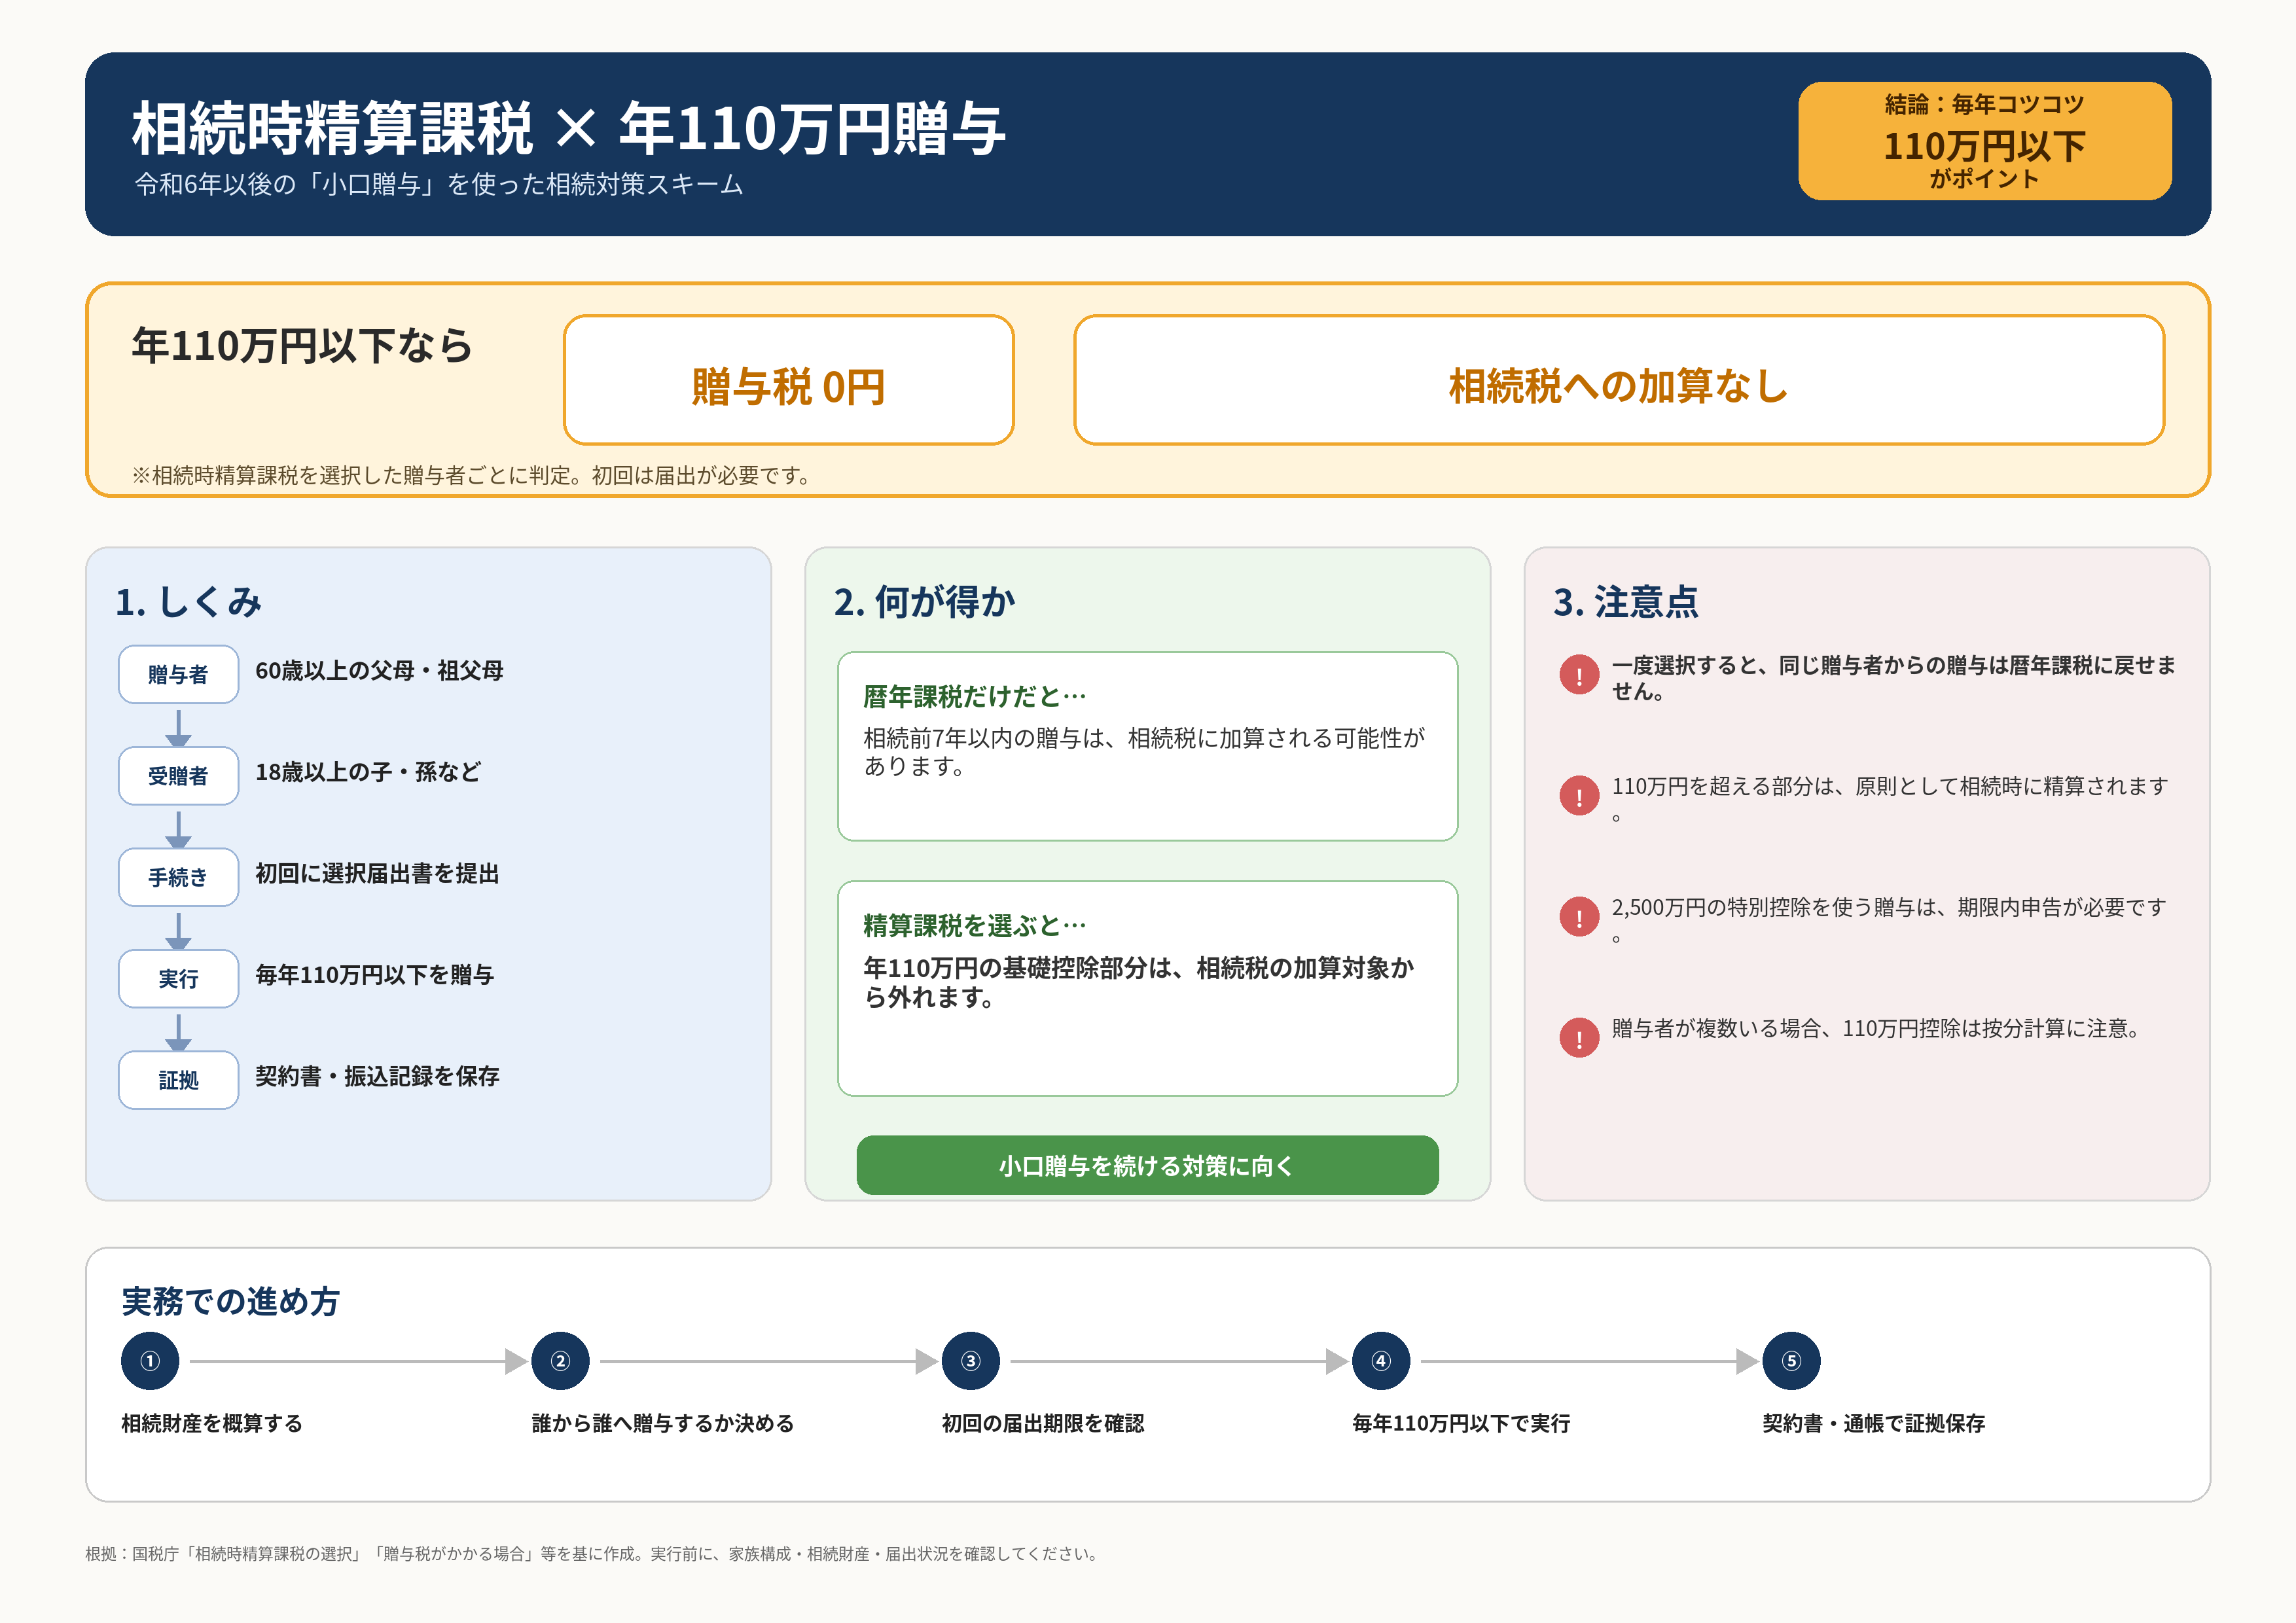Click the text 年110万円の基礎控除部分は
This screenshot has width=2296, height=1623.
(1139, 982)
